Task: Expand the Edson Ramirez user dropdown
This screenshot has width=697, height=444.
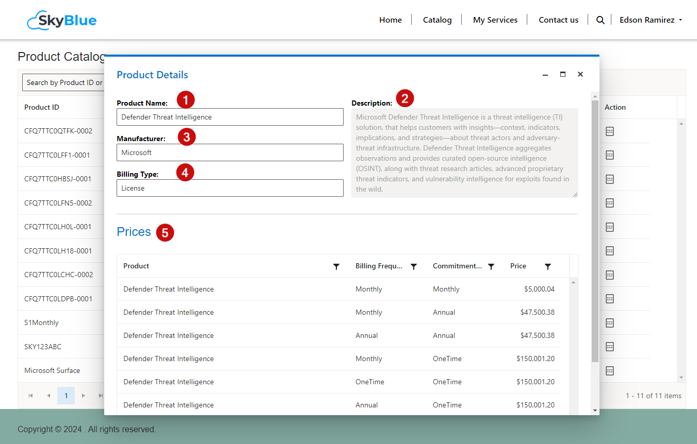Action: [651, 20]
